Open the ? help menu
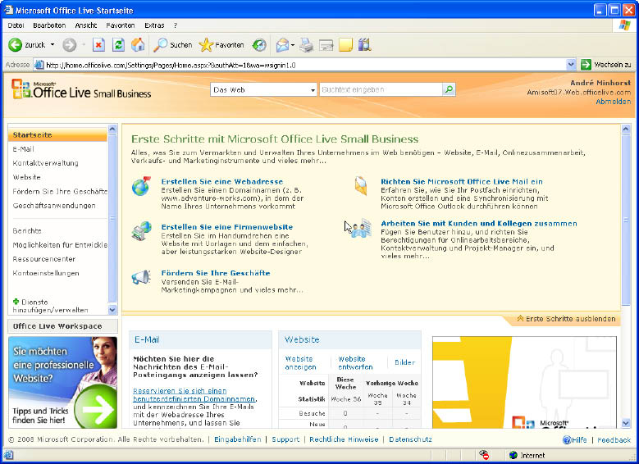This screenshot has width=639, height=464. pyautogui.click(x=176, y=25)
